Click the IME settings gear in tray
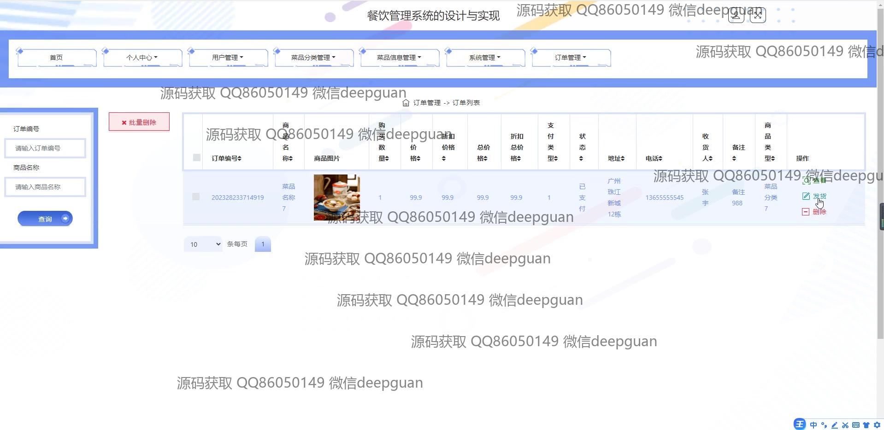Viewport: 884px width, 430px height. [877, 425]
